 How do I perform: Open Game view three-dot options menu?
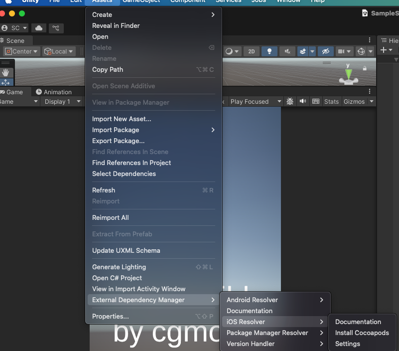coord(370,91)
